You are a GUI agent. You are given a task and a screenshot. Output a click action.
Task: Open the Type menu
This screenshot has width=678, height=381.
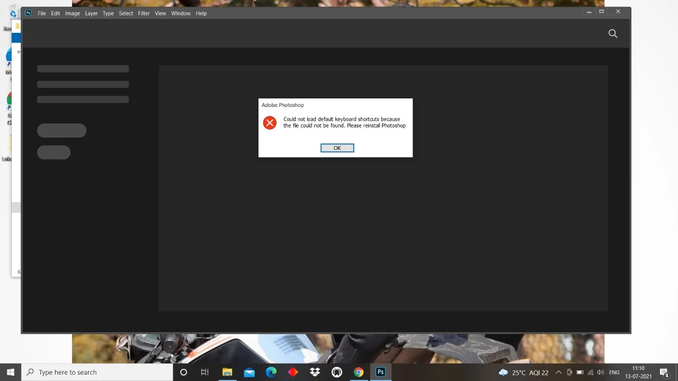coord(108,13)
